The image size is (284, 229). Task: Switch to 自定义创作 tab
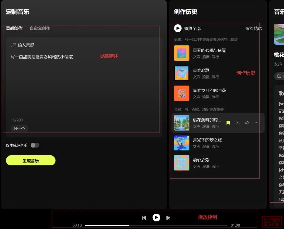[x=40, y=28]
